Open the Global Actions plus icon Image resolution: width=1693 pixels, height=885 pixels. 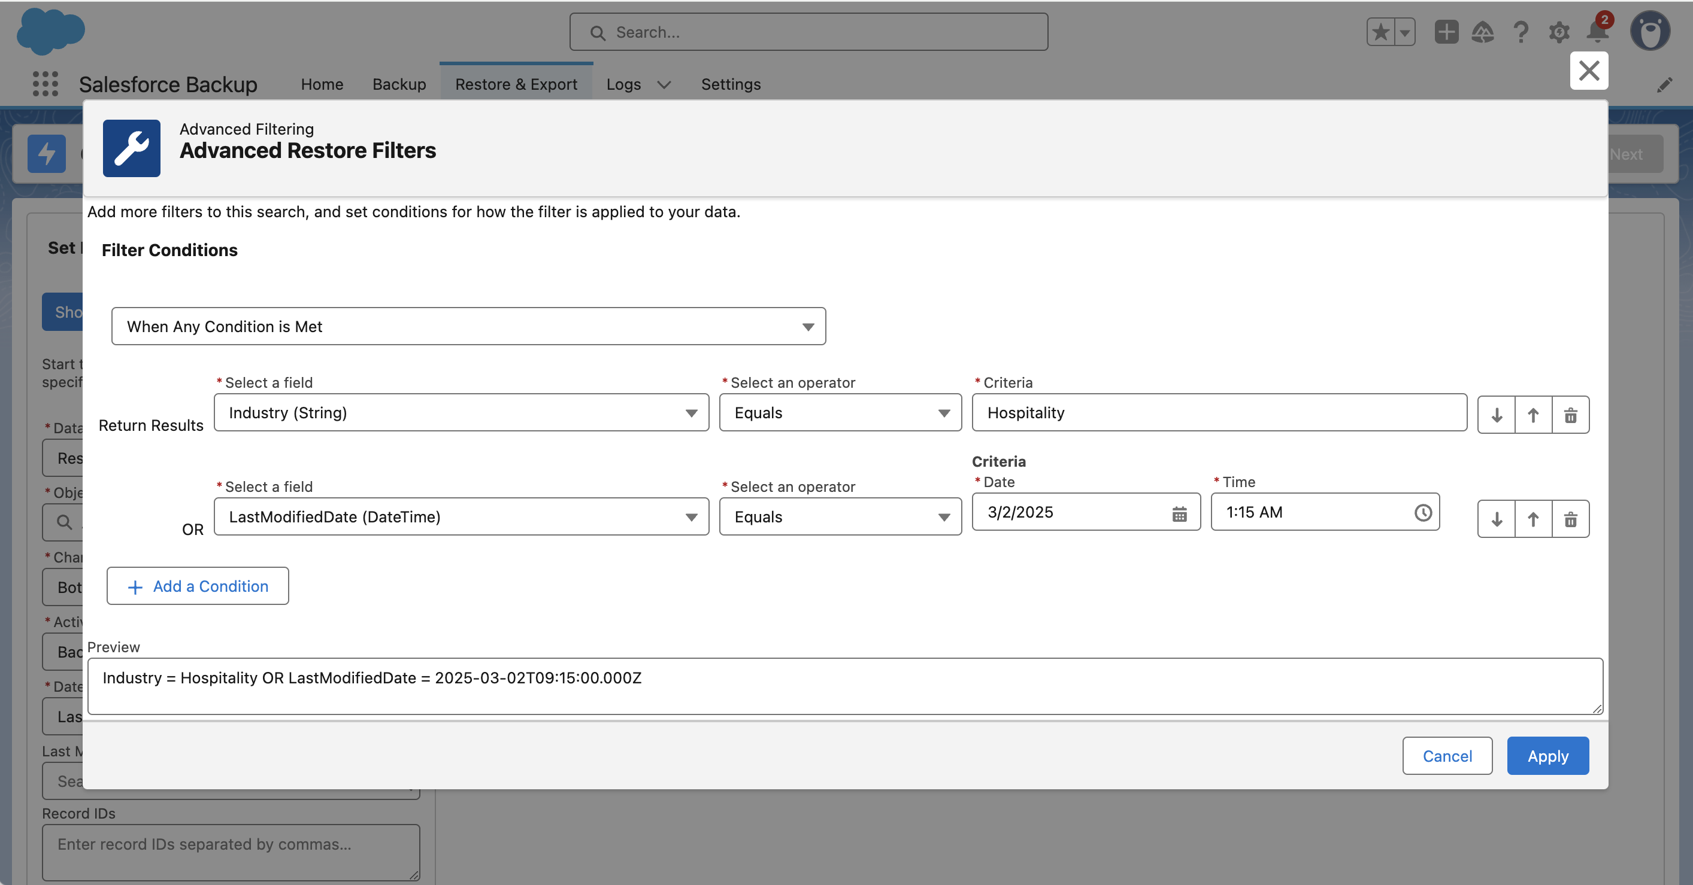(x=1446, y=32)
